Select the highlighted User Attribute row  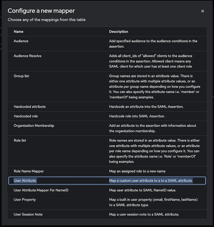pyautogui.click(x=25, y=180)
